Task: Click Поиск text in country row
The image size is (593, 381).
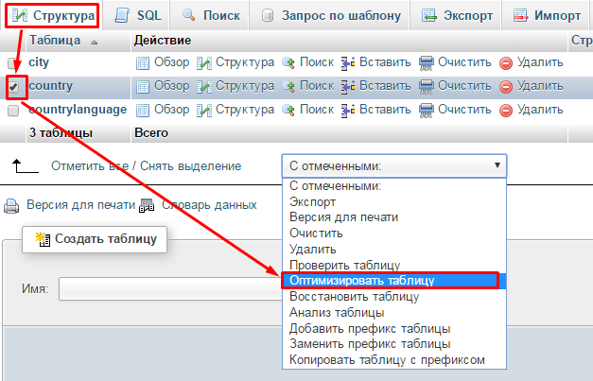Action: click(317, 86)
